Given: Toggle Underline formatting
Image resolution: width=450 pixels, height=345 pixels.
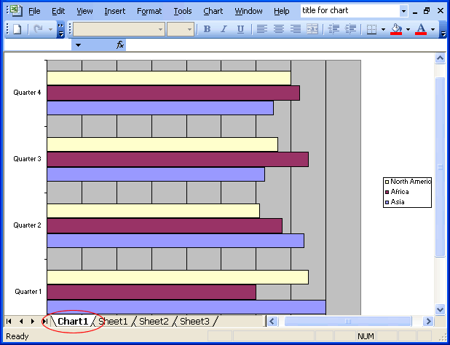Looking at the screenshot, I should (240, 29).
